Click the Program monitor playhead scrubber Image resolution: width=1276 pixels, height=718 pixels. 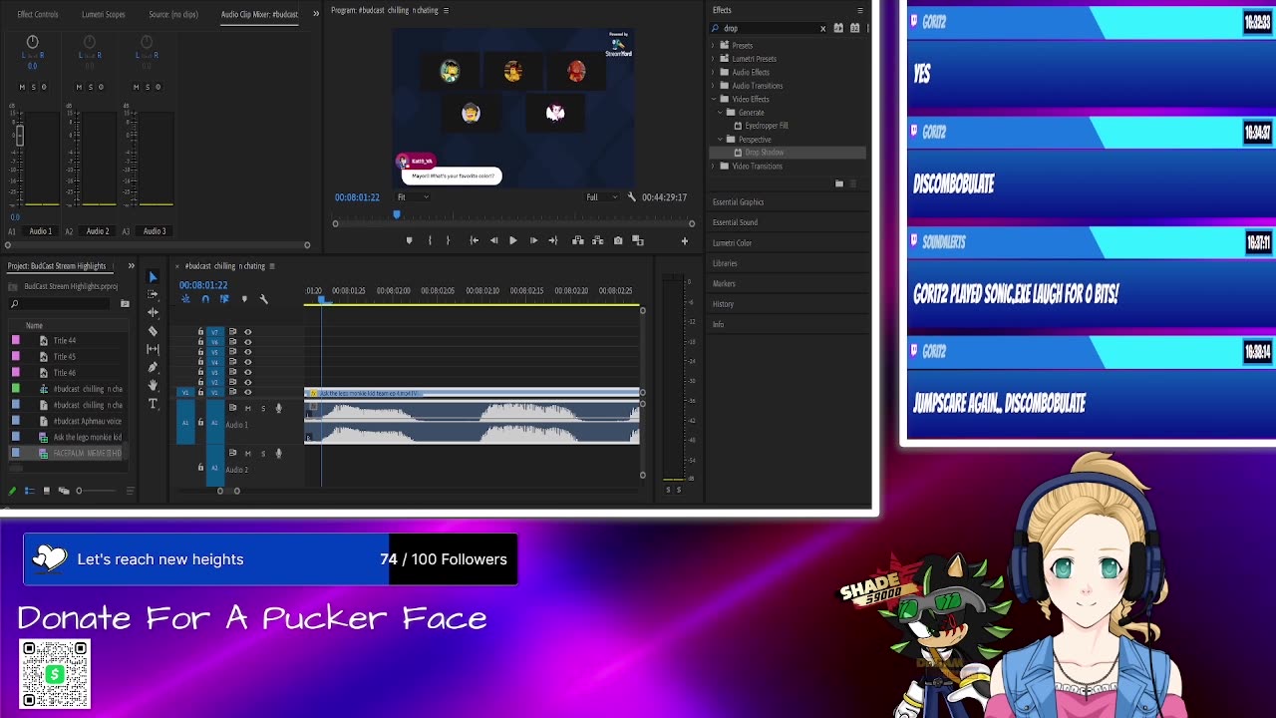[397, 213]
